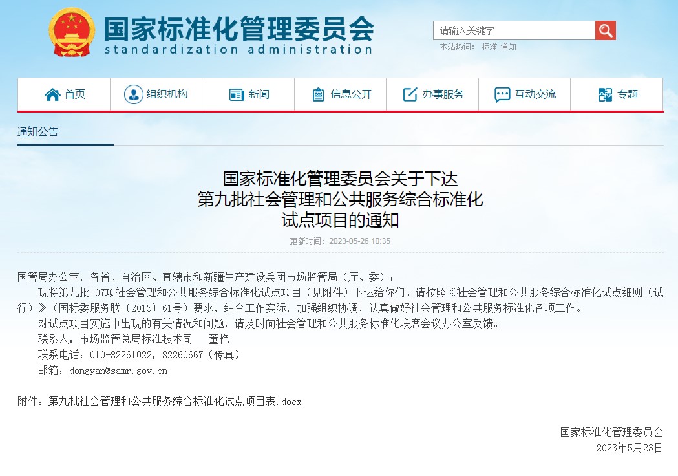678x476 pixels.
Task: Click the 互动交流 chat bubble icon
Action: [x=502, y=95]
